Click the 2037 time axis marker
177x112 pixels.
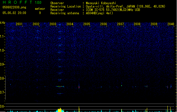(120, 24)
